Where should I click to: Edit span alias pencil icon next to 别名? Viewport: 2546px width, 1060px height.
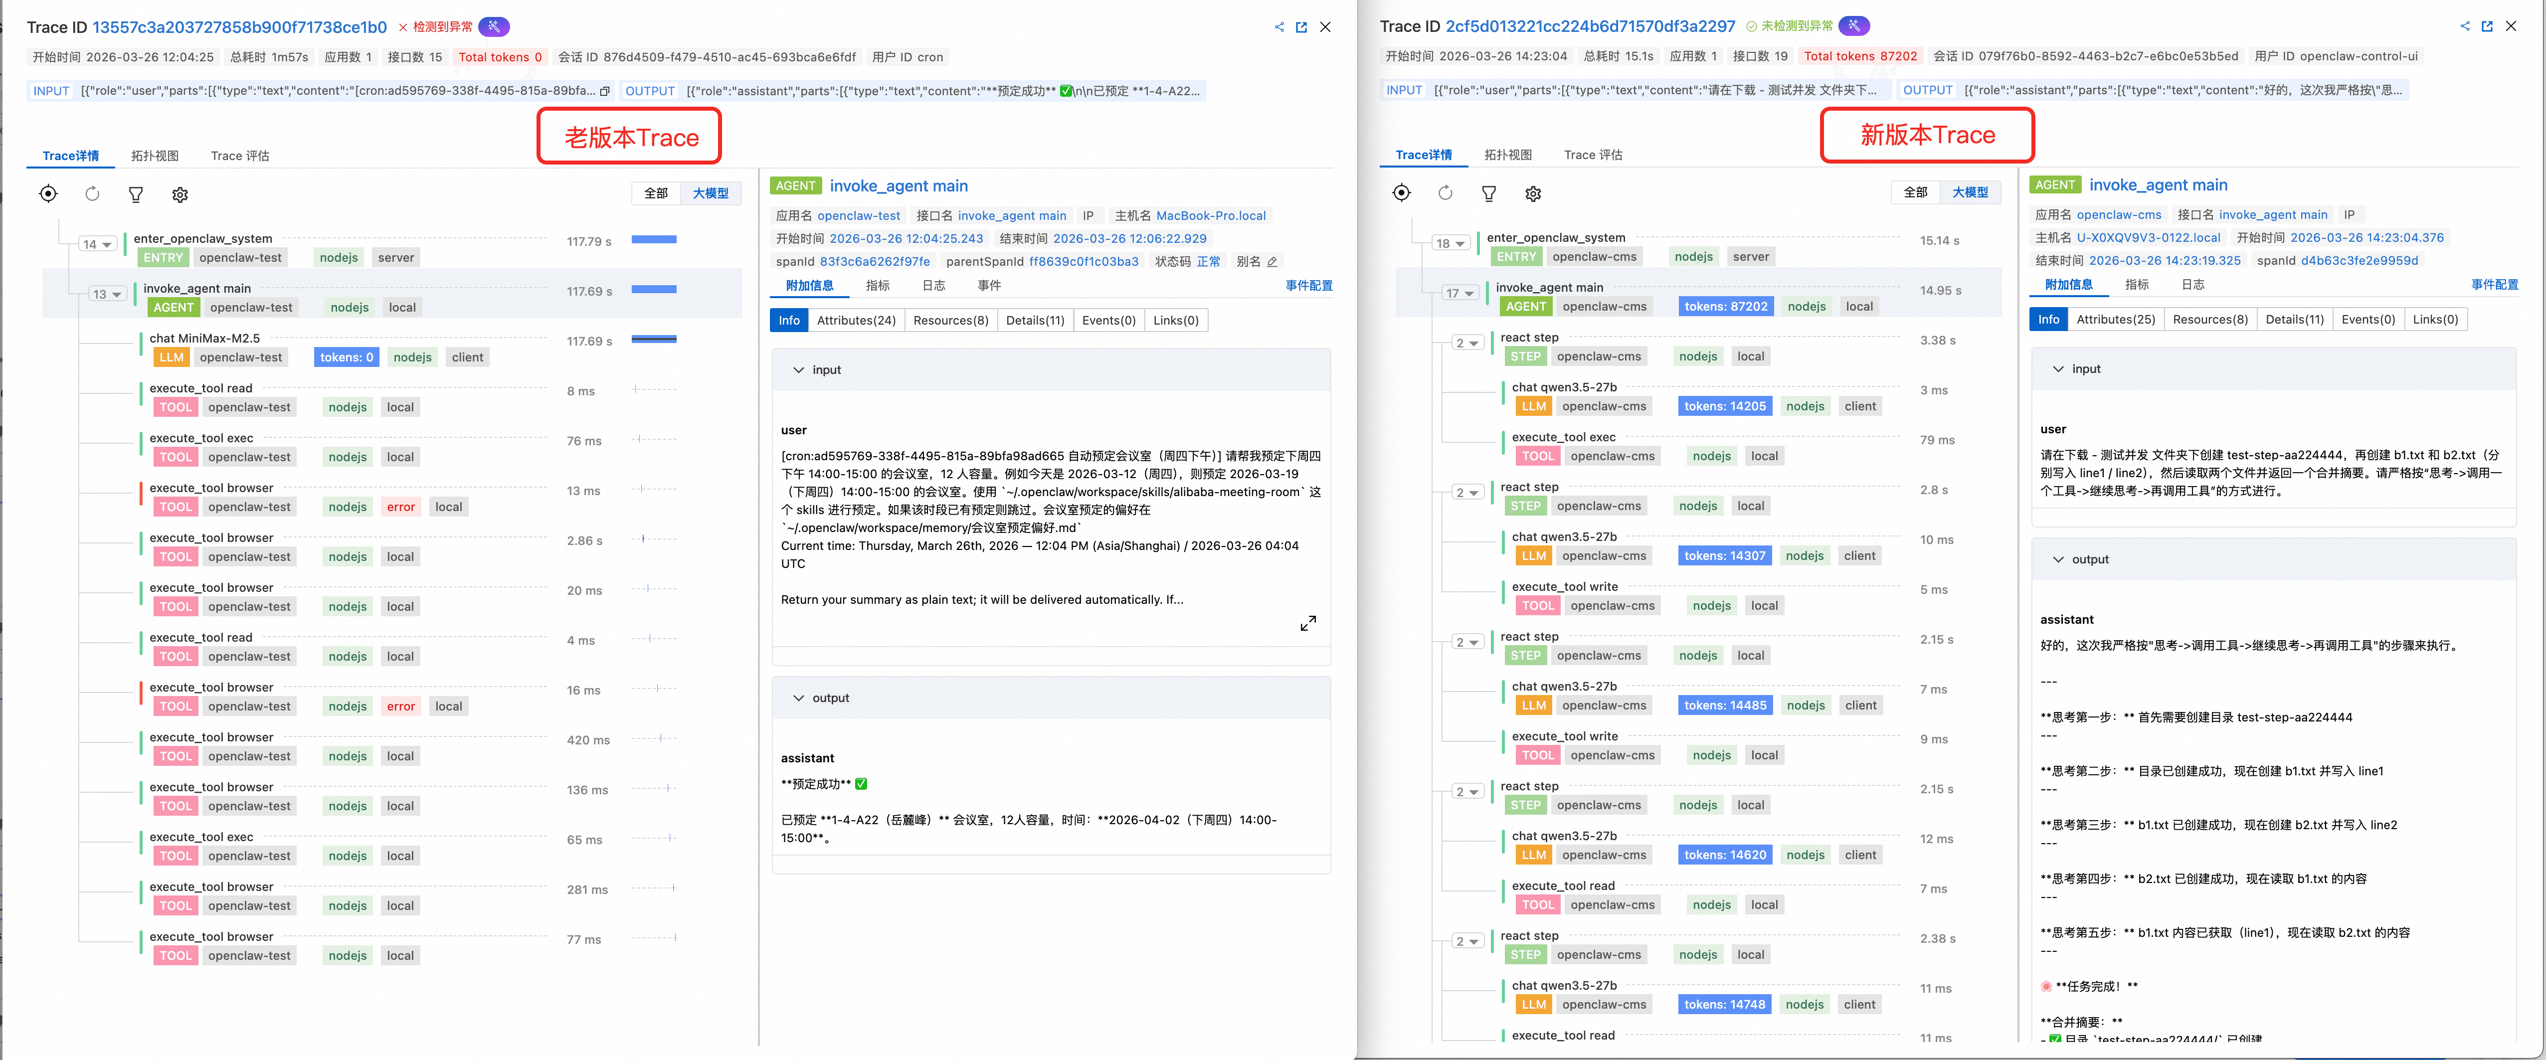(x=1272, y=262)
